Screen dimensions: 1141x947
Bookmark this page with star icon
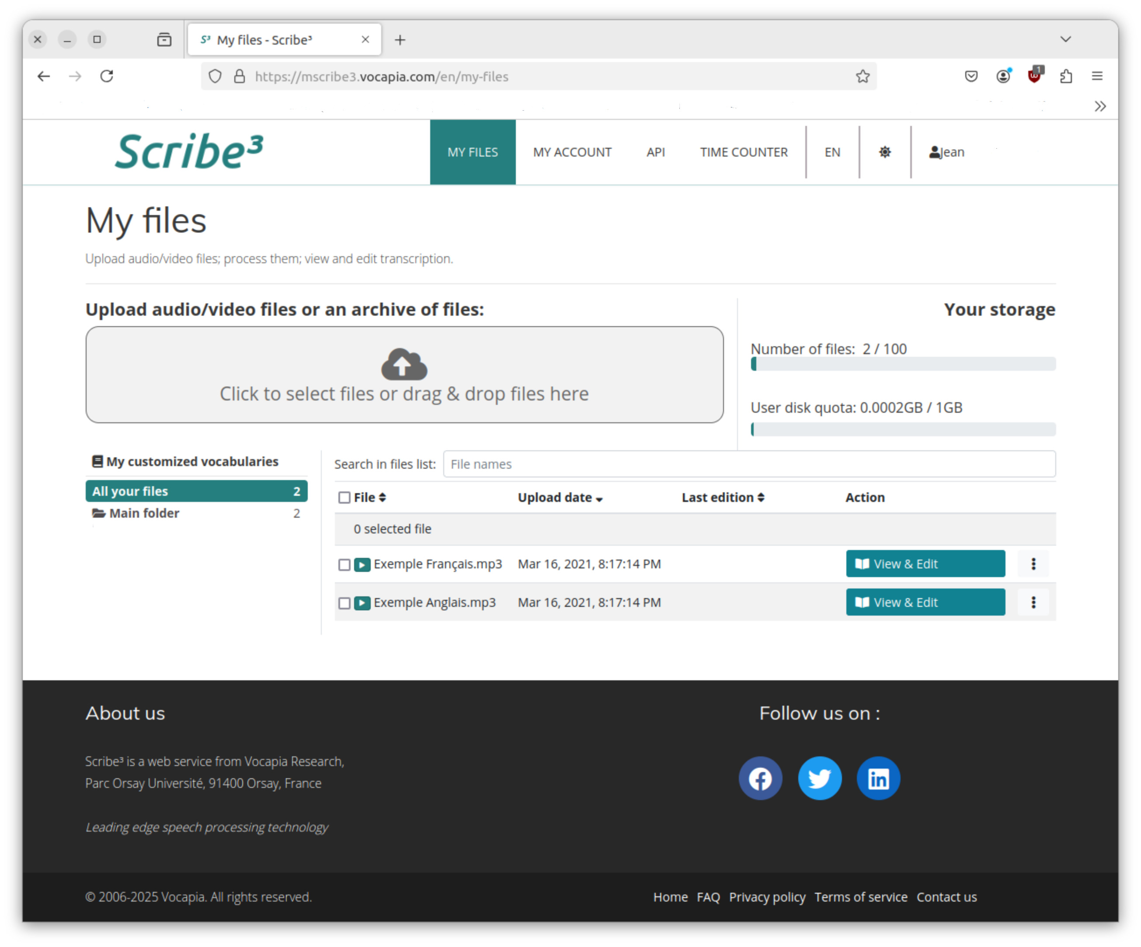tap(863, 77)
